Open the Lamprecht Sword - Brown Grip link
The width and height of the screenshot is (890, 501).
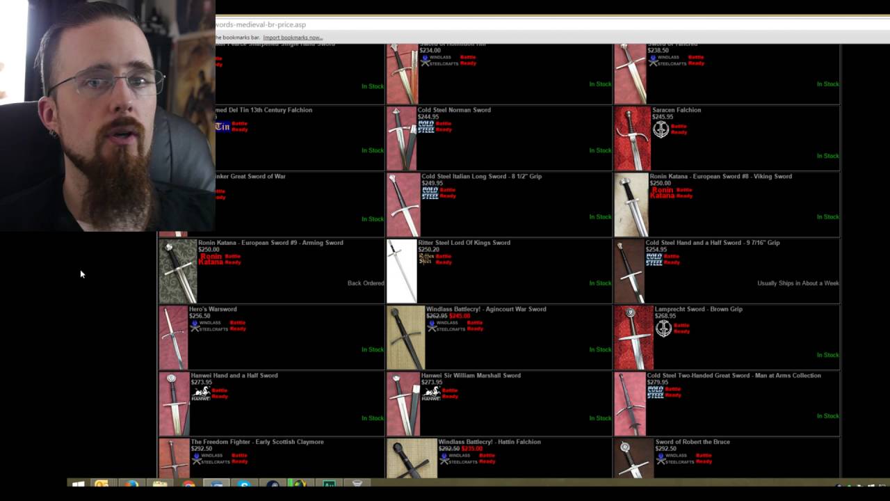pyautogui.click(x=699, y=309)
